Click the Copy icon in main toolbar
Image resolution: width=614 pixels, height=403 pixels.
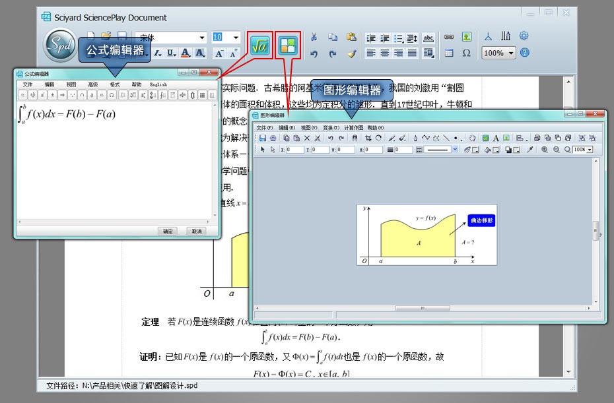coord(333,37)
